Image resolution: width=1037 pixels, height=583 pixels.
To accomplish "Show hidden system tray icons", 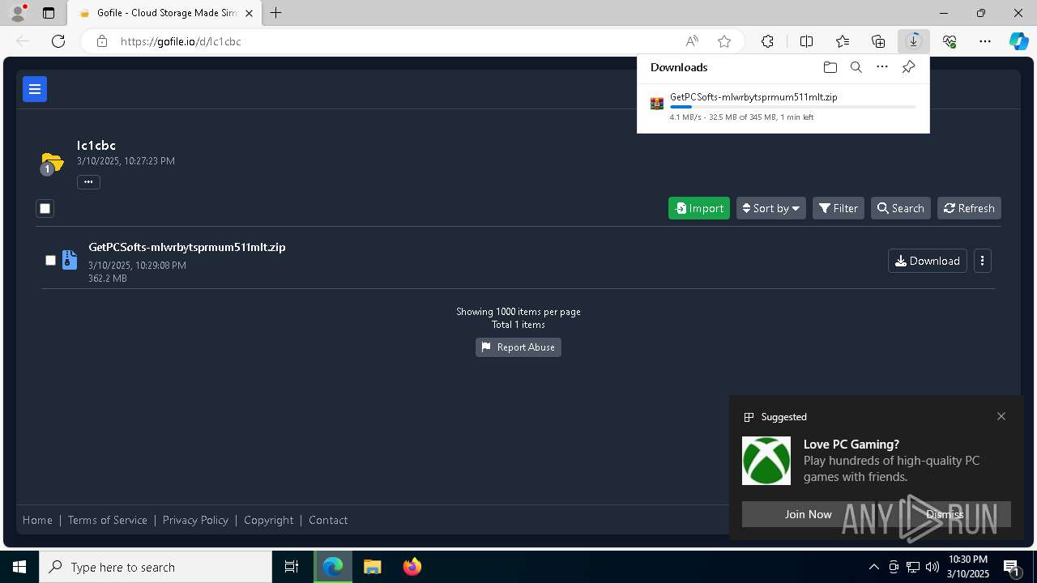I will [x=873, y=567].
